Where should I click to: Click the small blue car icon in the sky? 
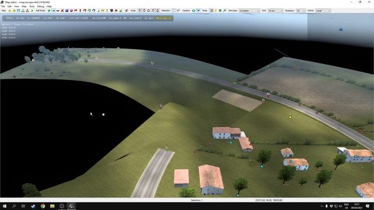click(341, 29)
